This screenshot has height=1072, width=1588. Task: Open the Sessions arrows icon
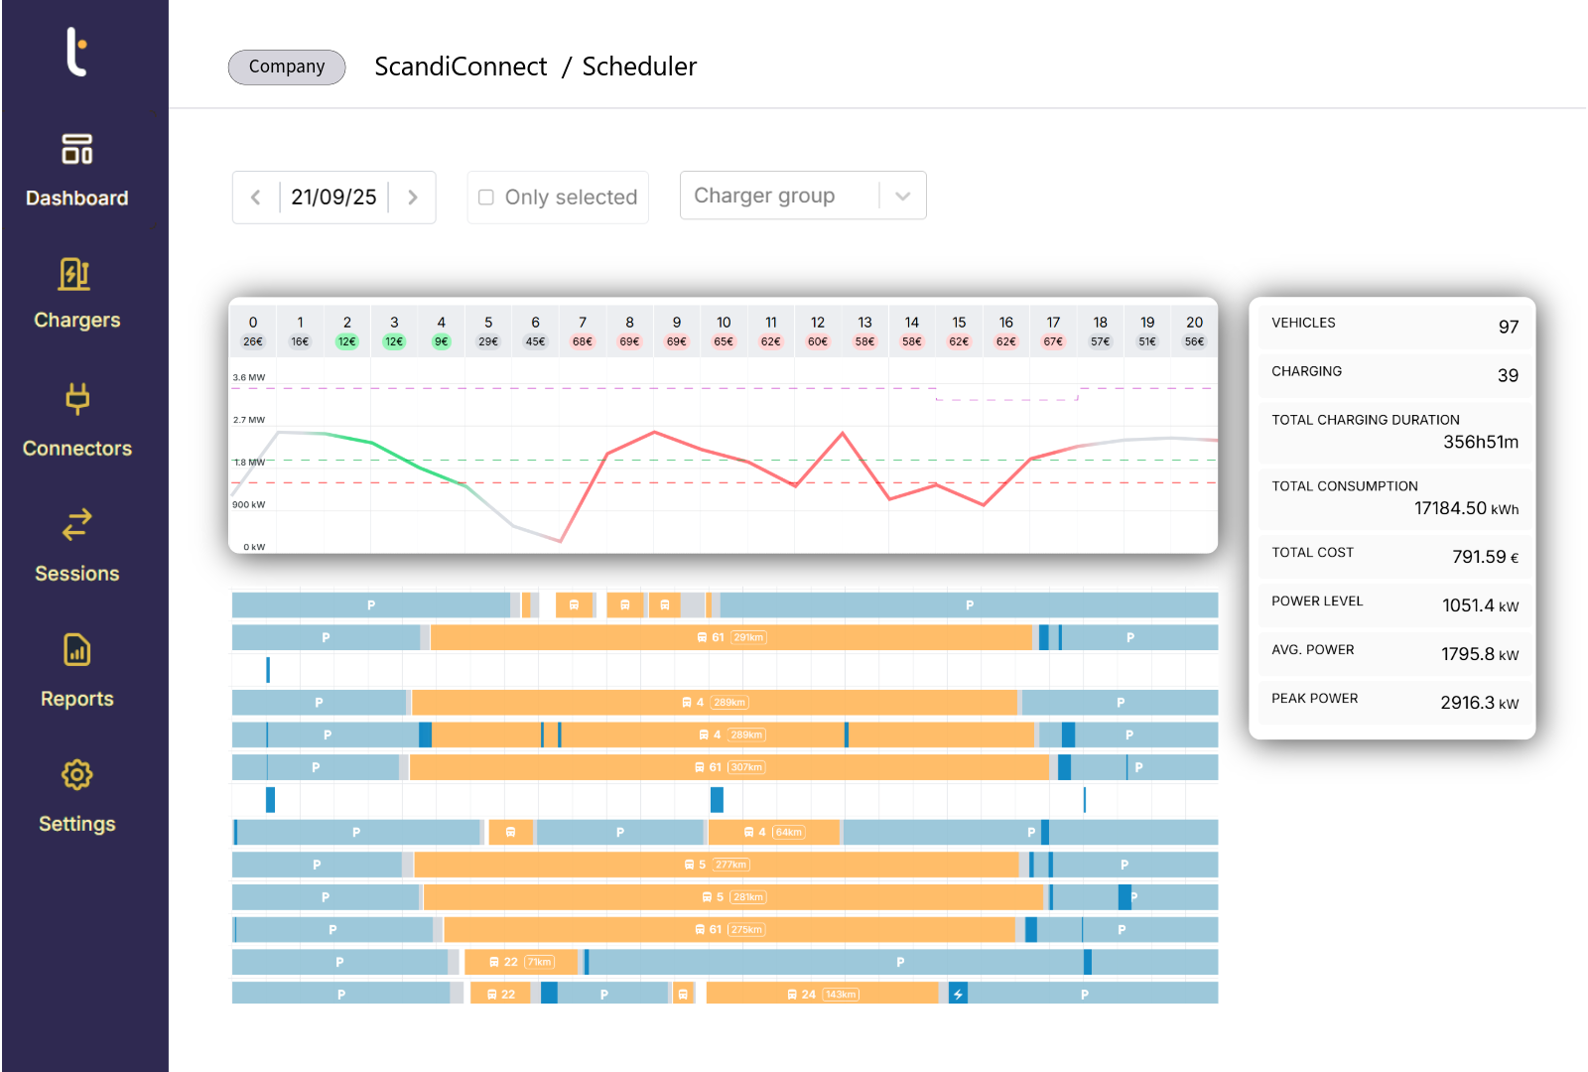tap(76, 524)
